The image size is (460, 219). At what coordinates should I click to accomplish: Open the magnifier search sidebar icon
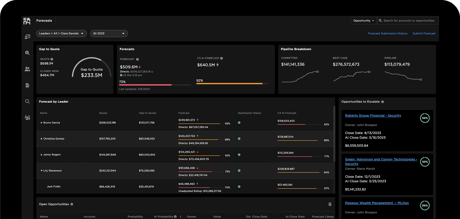click(x=27, y=101)
